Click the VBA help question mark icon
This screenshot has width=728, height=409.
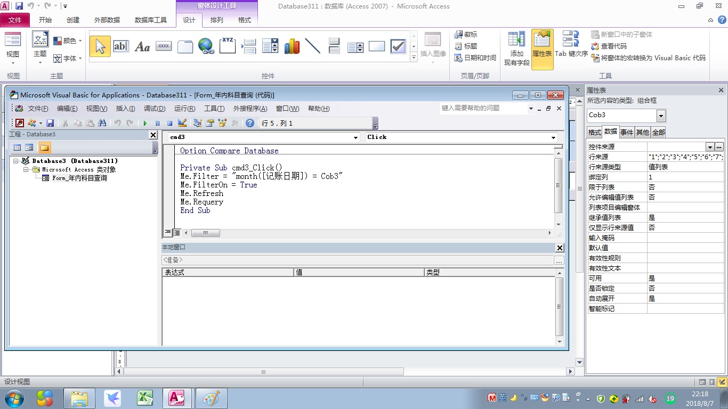point(250,123)
